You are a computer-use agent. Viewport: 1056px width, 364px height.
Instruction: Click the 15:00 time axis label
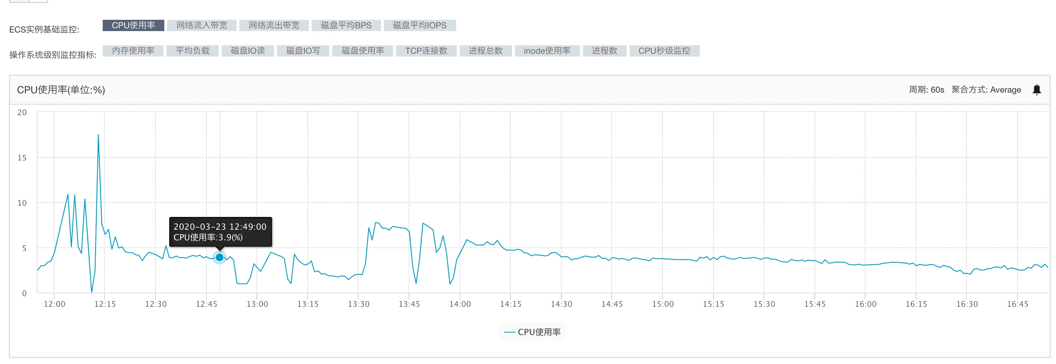point(663,304)
